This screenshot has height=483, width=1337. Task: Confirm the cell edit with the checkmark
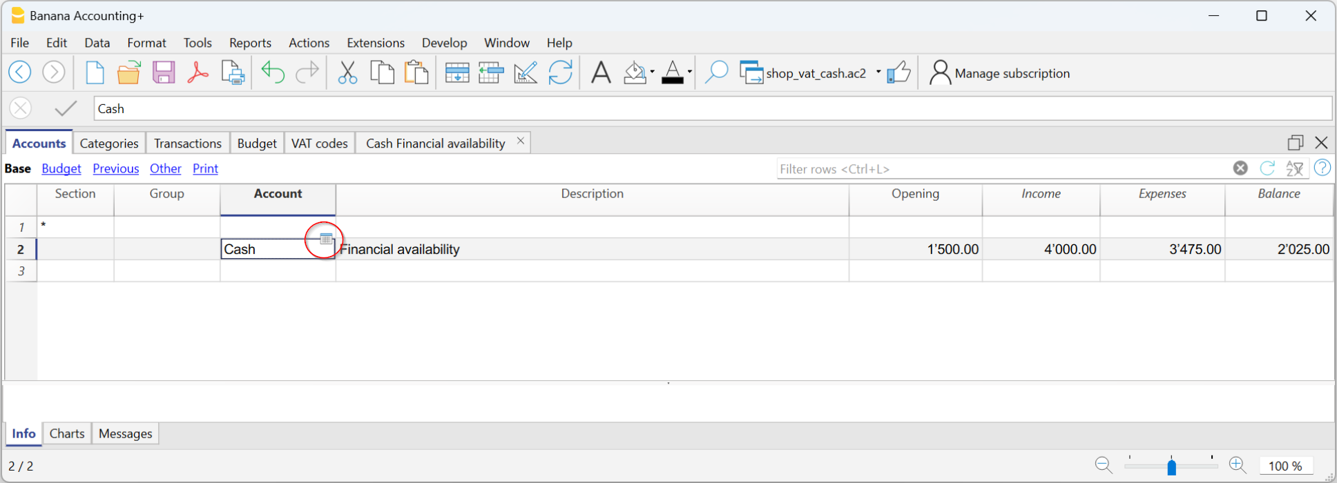(x=66, y=108)
